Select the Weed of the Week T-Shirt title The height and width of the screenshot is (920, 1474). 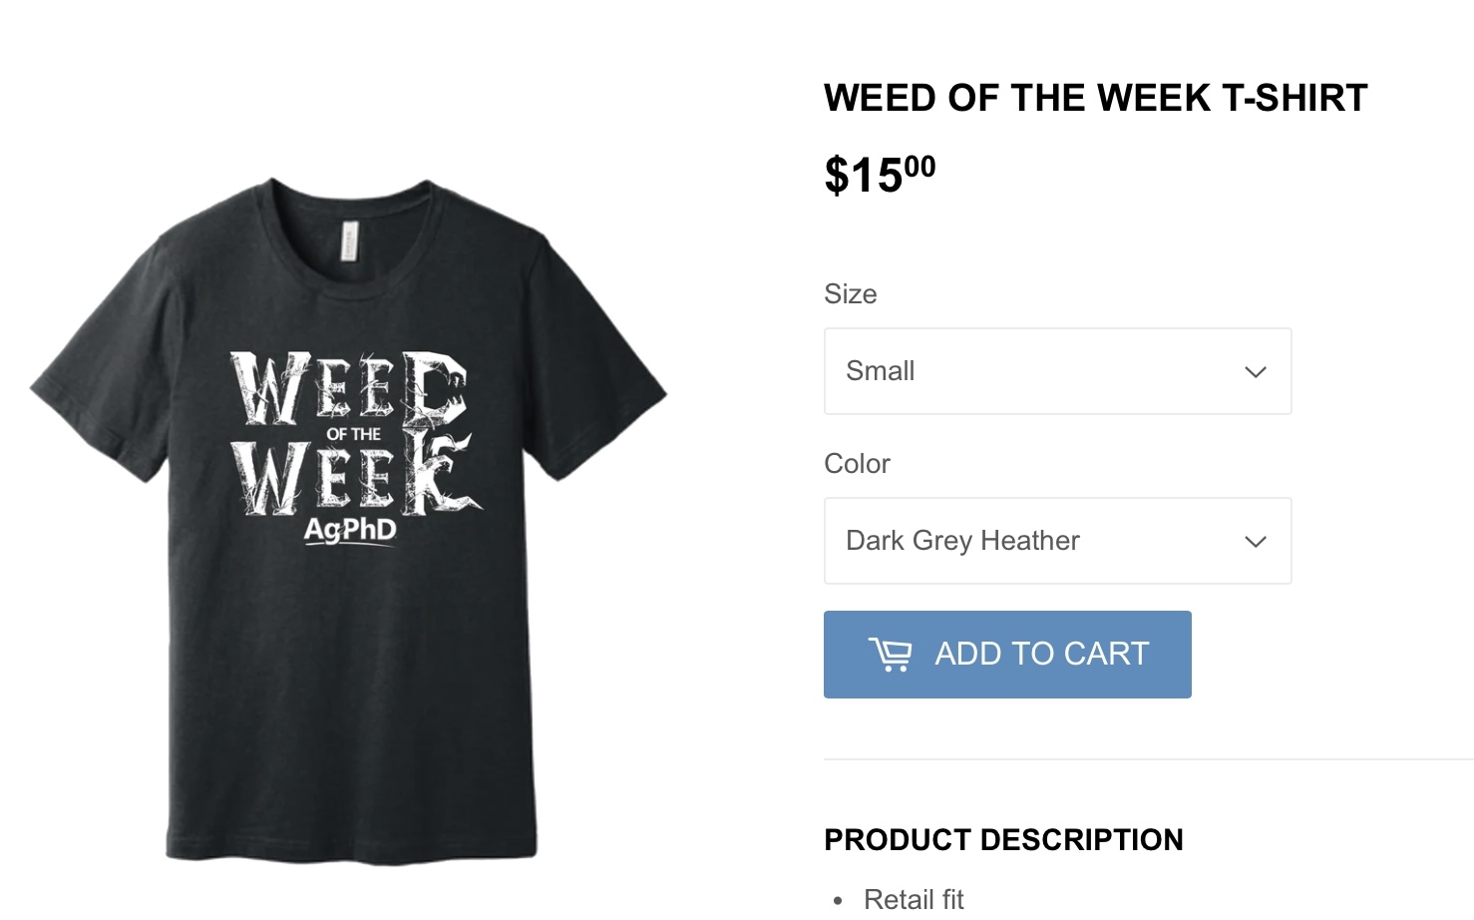click(1095, 98)
